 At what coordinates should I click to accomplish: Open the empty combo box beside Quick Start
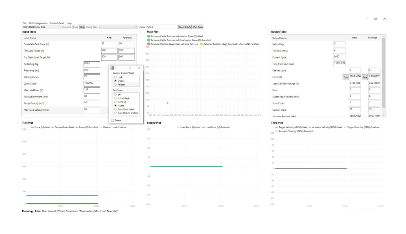pos(119,27)
